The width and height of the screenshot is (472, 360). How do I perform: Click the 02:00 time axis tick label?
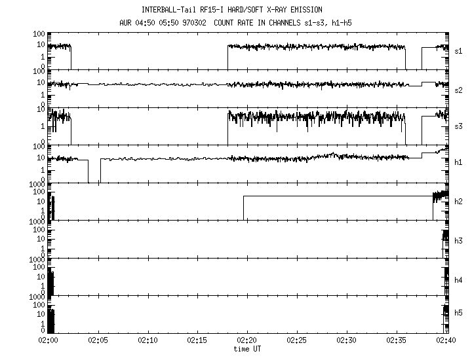point(49,340)
